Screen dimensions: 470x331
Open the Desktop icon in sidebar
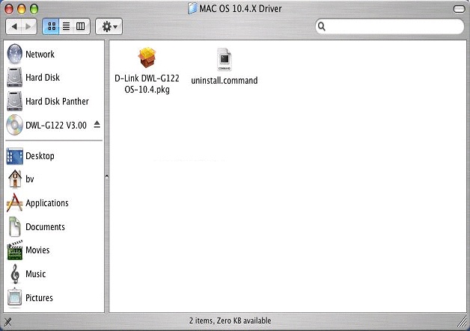tap(15, 156)
